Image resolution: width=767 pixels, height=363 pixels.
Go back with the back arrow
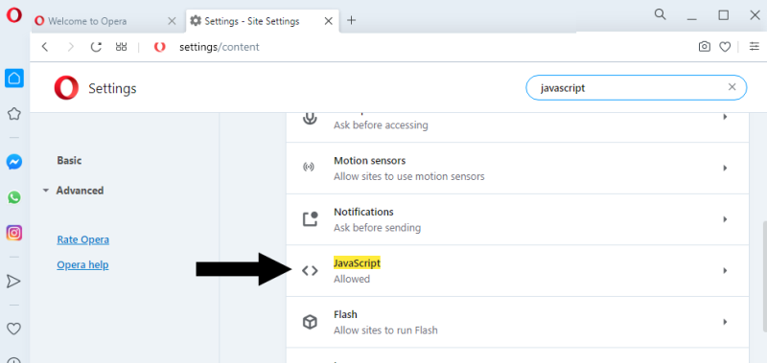[x=45, y=47]
